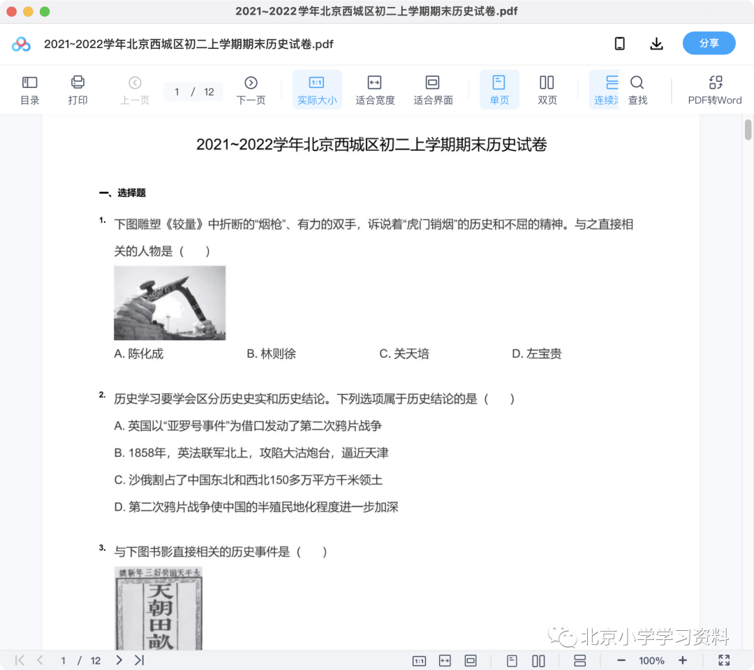Toggle 连续 continuous scrolling in toolbar
The height and width of the screenshot is (670, 754).
tap(605, 90)
